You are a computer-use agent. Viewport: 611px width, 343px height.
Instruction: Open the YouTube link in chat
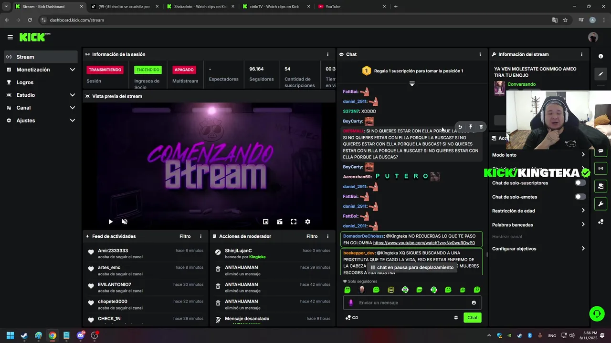tap(424, 243)
